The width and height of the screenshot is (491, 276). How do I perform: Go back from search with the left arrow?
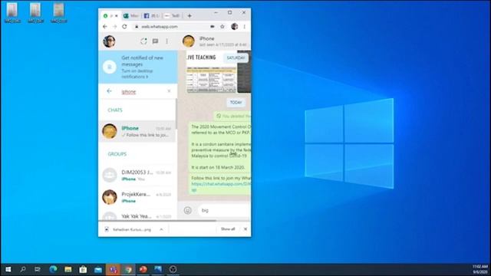tap(109, 91)
